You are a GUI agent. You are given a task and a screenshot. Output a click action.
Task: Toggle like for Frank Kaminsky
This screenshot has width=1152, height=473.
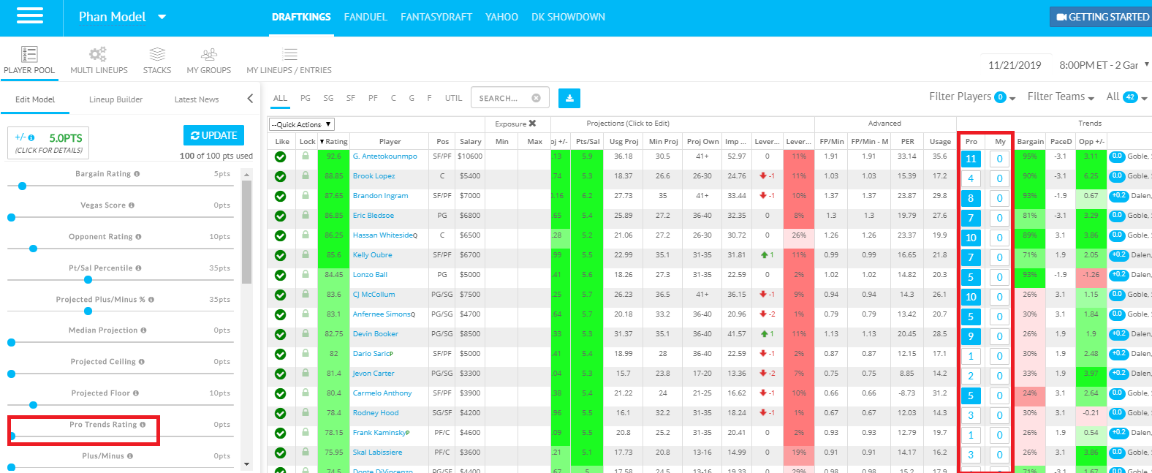pyautogui.click(x=280, y=433)
